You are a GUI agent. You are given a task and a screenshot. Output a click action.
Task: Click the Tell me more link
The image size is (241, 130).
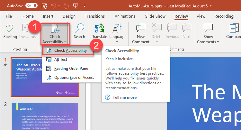click(x=125, y=97)
